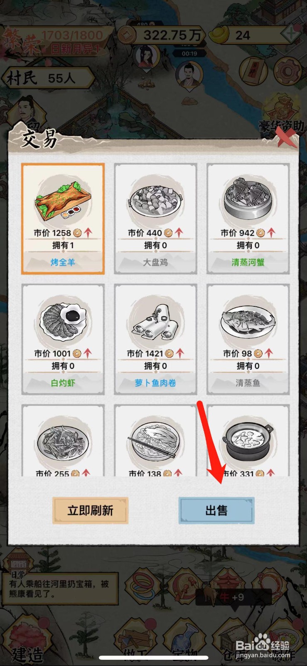Select the 烤全羊 roast lamb dish

(63, 219)
